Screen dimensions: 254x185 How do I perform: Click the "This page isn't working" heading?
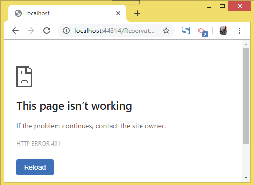[x=74, y=106]
